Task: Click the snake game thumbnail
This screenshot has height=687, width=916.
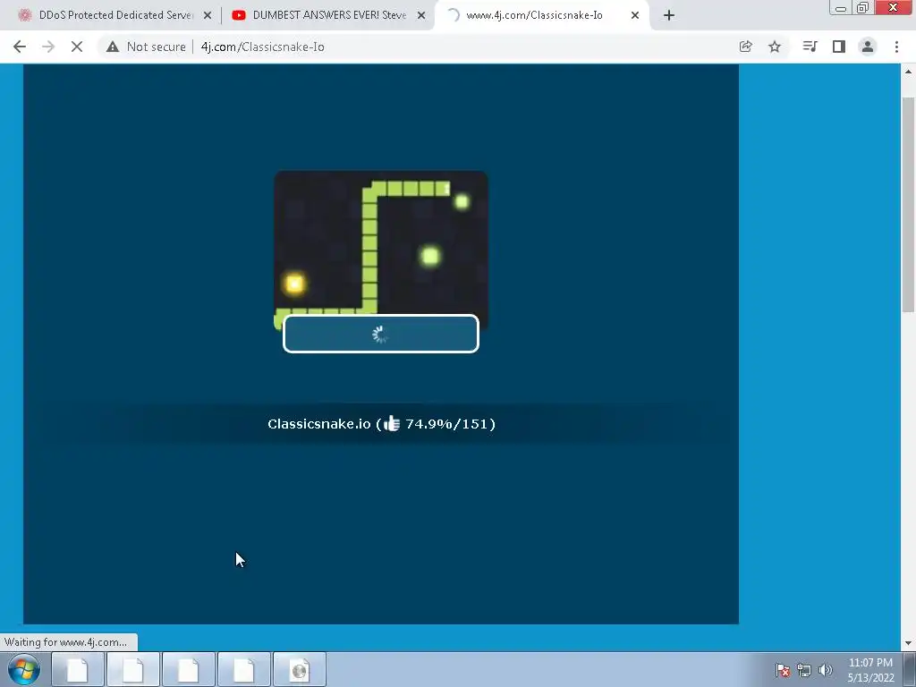Action: tap(381, 250)
